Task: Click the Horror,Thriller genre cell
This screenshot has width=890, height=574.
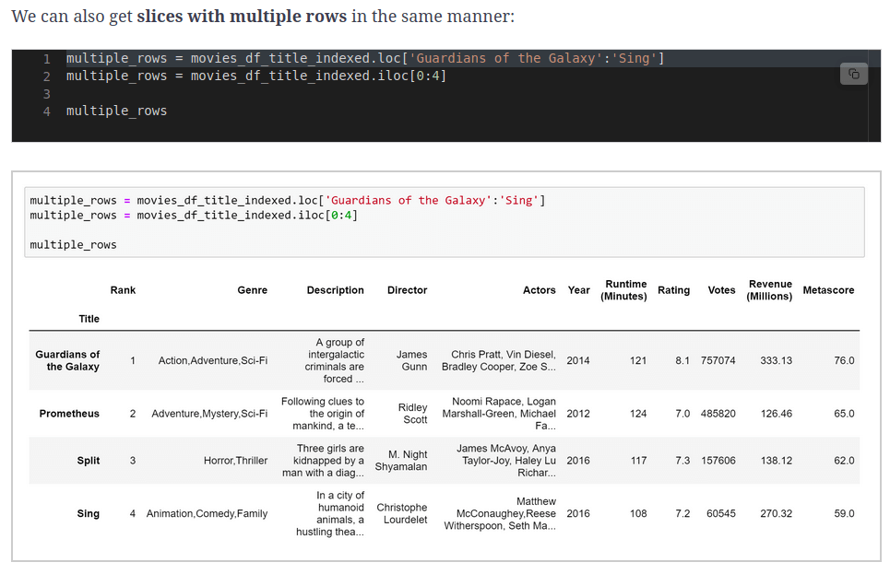Action: pyautogui.click(x=235, y=461)
